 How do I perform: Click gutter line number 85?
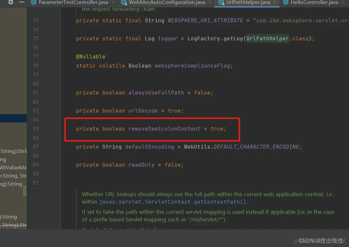click(36, 129)
